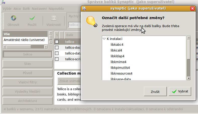The width and height of the screenshot is (198, 114).
Task: Switch to Sekce filter view
Action: 28,54
